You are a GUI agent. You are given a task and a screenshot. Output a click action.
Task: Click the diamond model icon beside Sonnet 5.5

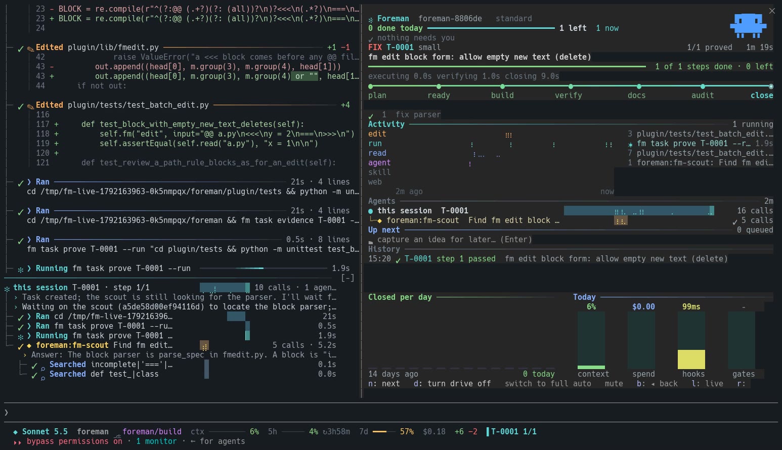point(16,432)
